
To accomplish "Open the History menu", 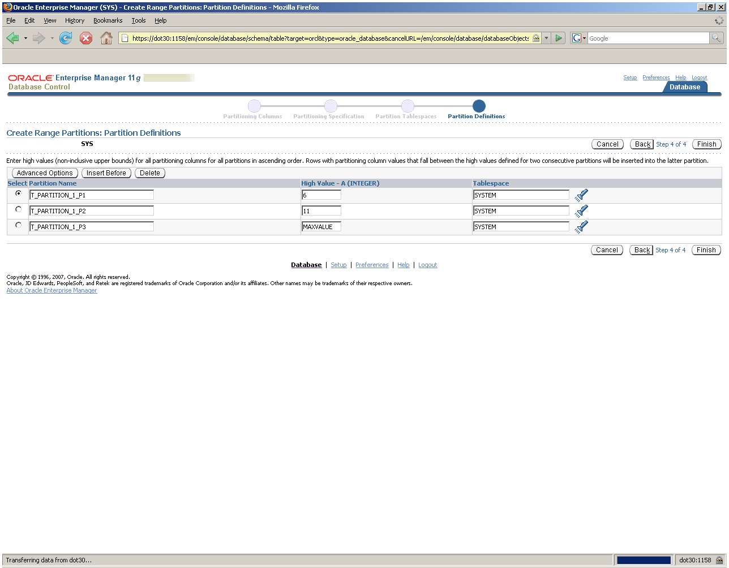I will (75, 20).
